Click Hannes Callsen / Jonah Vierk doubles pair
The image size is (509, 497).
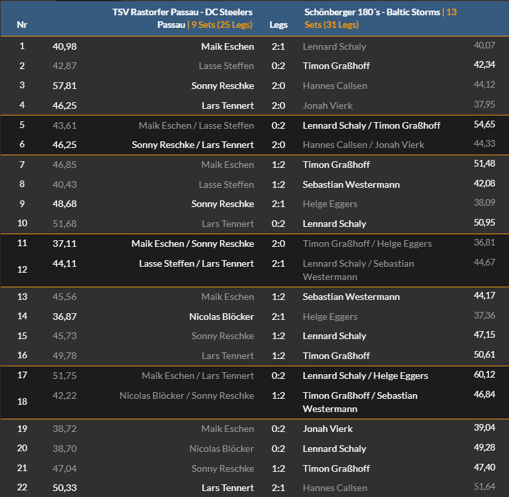363,145
